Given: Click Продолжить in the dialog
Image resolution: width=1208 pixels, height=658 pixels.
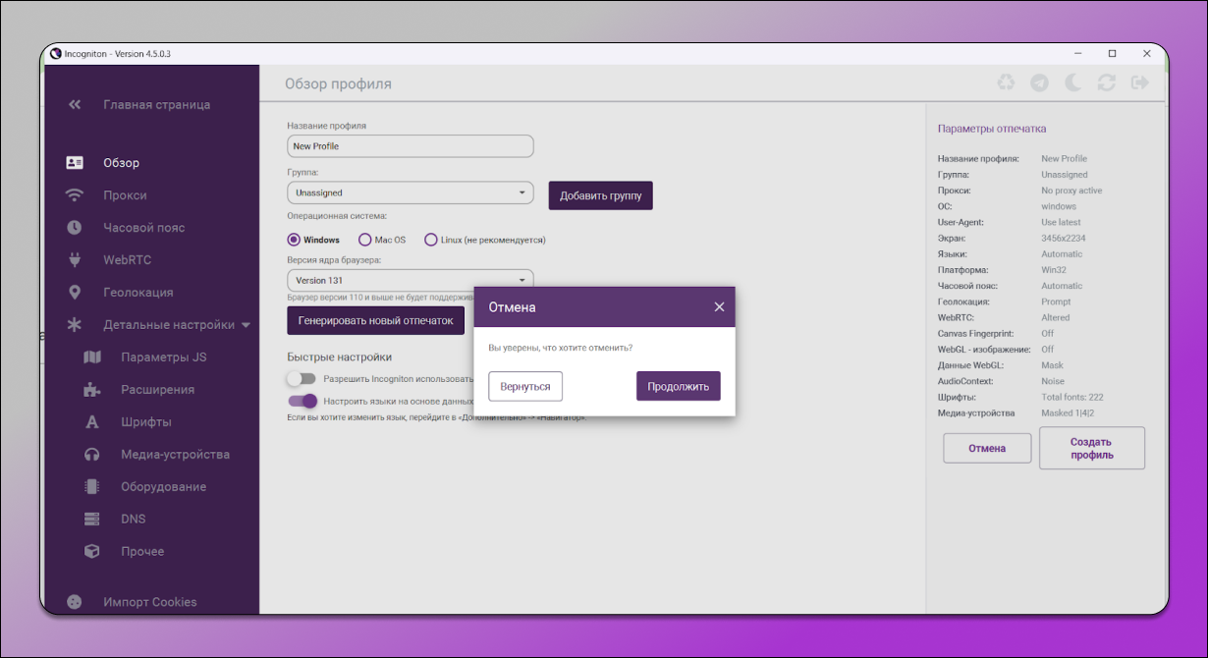Looking at the screenshot, I should pos(678,386).
